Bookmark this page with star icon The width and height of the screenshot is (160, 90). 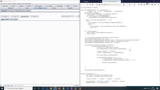tap(134, 4)
